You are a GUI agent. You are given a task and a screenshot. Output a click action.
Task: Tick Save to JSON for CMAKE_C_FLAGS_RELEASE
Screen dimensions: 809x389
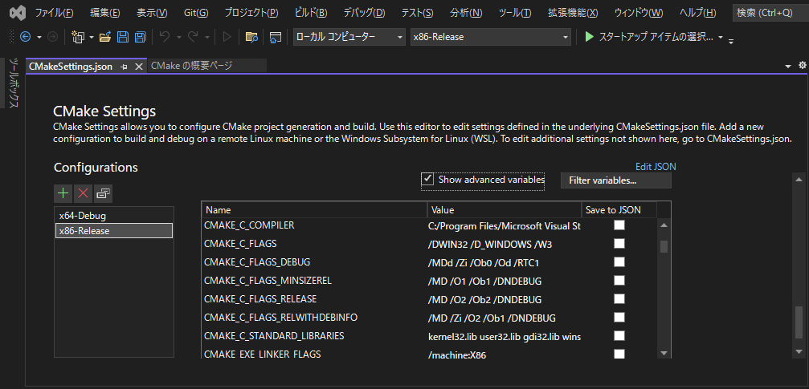619,299
